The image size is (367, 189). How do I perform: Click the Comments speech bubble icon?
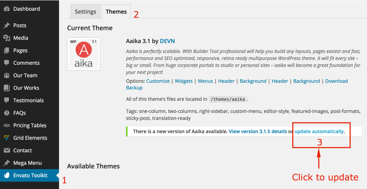(x=7, y=63)
